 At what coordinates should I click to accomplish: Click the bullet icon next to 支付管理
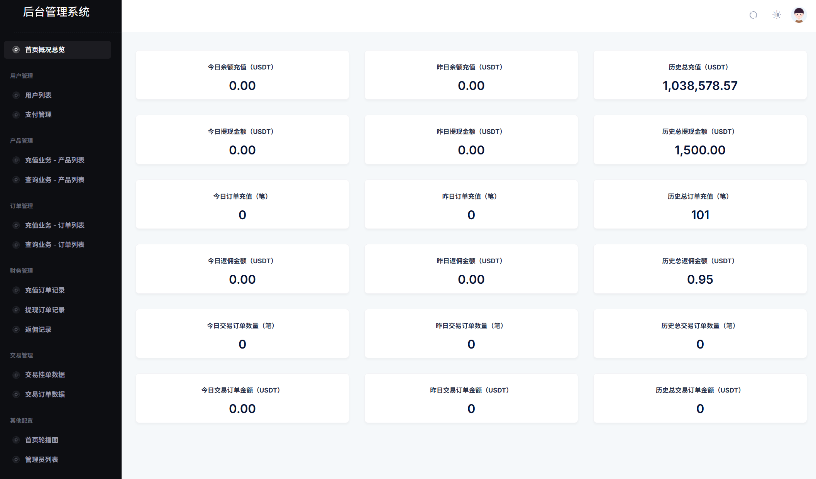tap(16, 115)
